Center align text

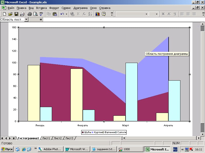pyautogui.click(x=188, y=14)
